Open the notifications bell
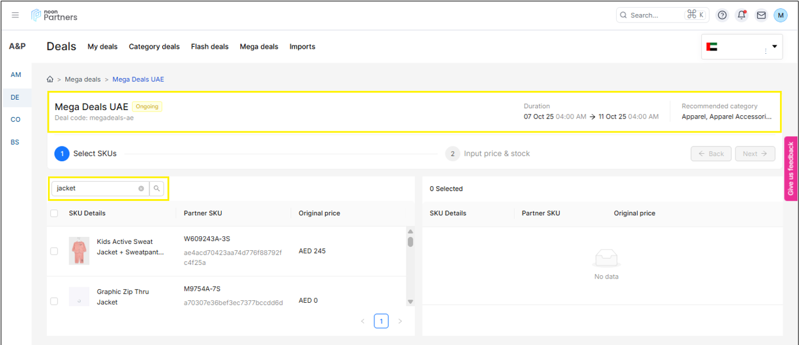This screenshot has width=800, height=345. tap(742, 15)
